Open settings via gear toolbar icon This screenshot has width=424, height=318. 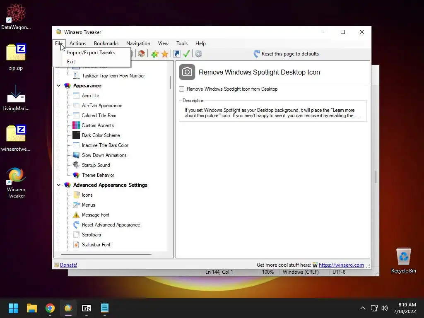click(x=198, y=54)
